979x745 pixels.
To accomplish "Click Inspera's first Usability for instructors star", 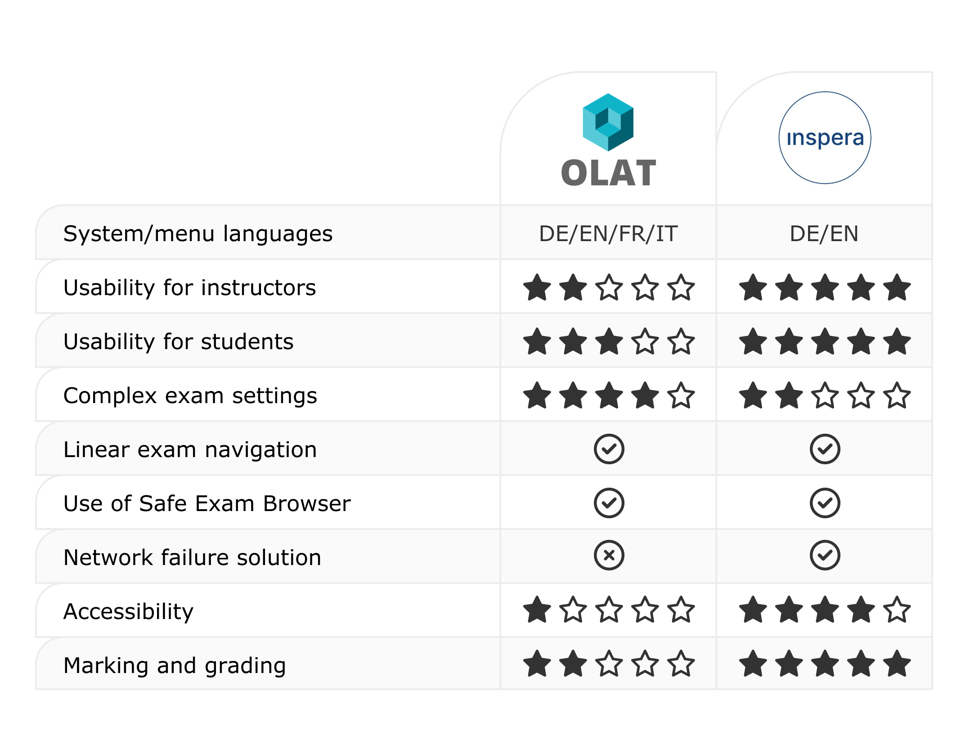I will 753,287.
